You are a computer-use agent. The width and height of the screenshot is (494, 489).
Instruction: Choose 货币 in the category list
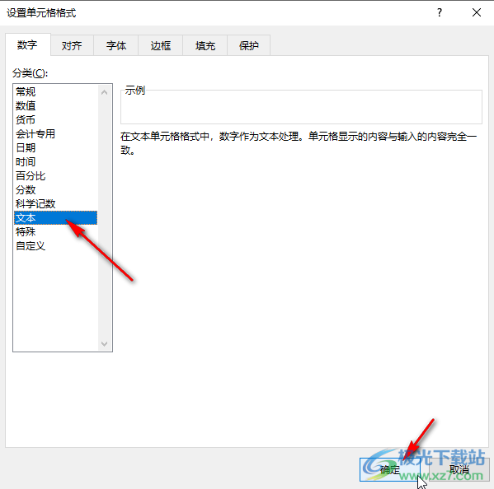click(56, 120)
